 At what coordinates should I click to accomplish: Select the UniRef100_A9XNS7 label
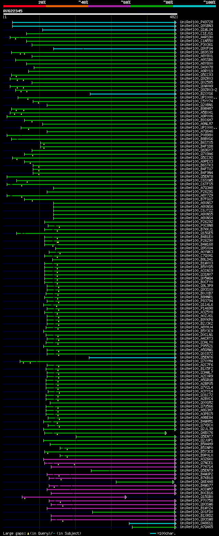(x=196, y=203)
